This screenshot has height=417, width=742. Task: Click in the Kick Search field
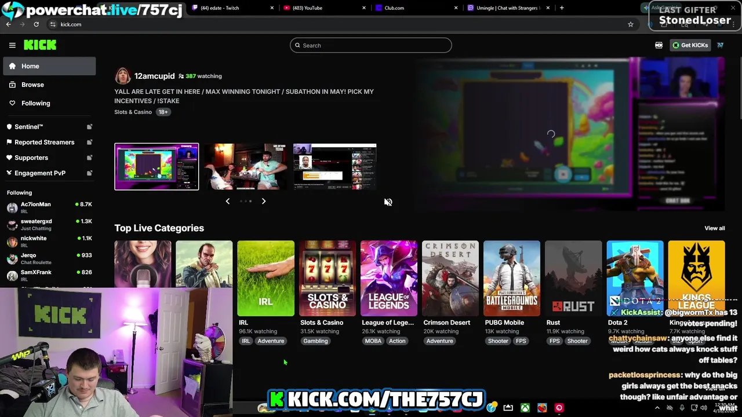(x=371, y=45)
